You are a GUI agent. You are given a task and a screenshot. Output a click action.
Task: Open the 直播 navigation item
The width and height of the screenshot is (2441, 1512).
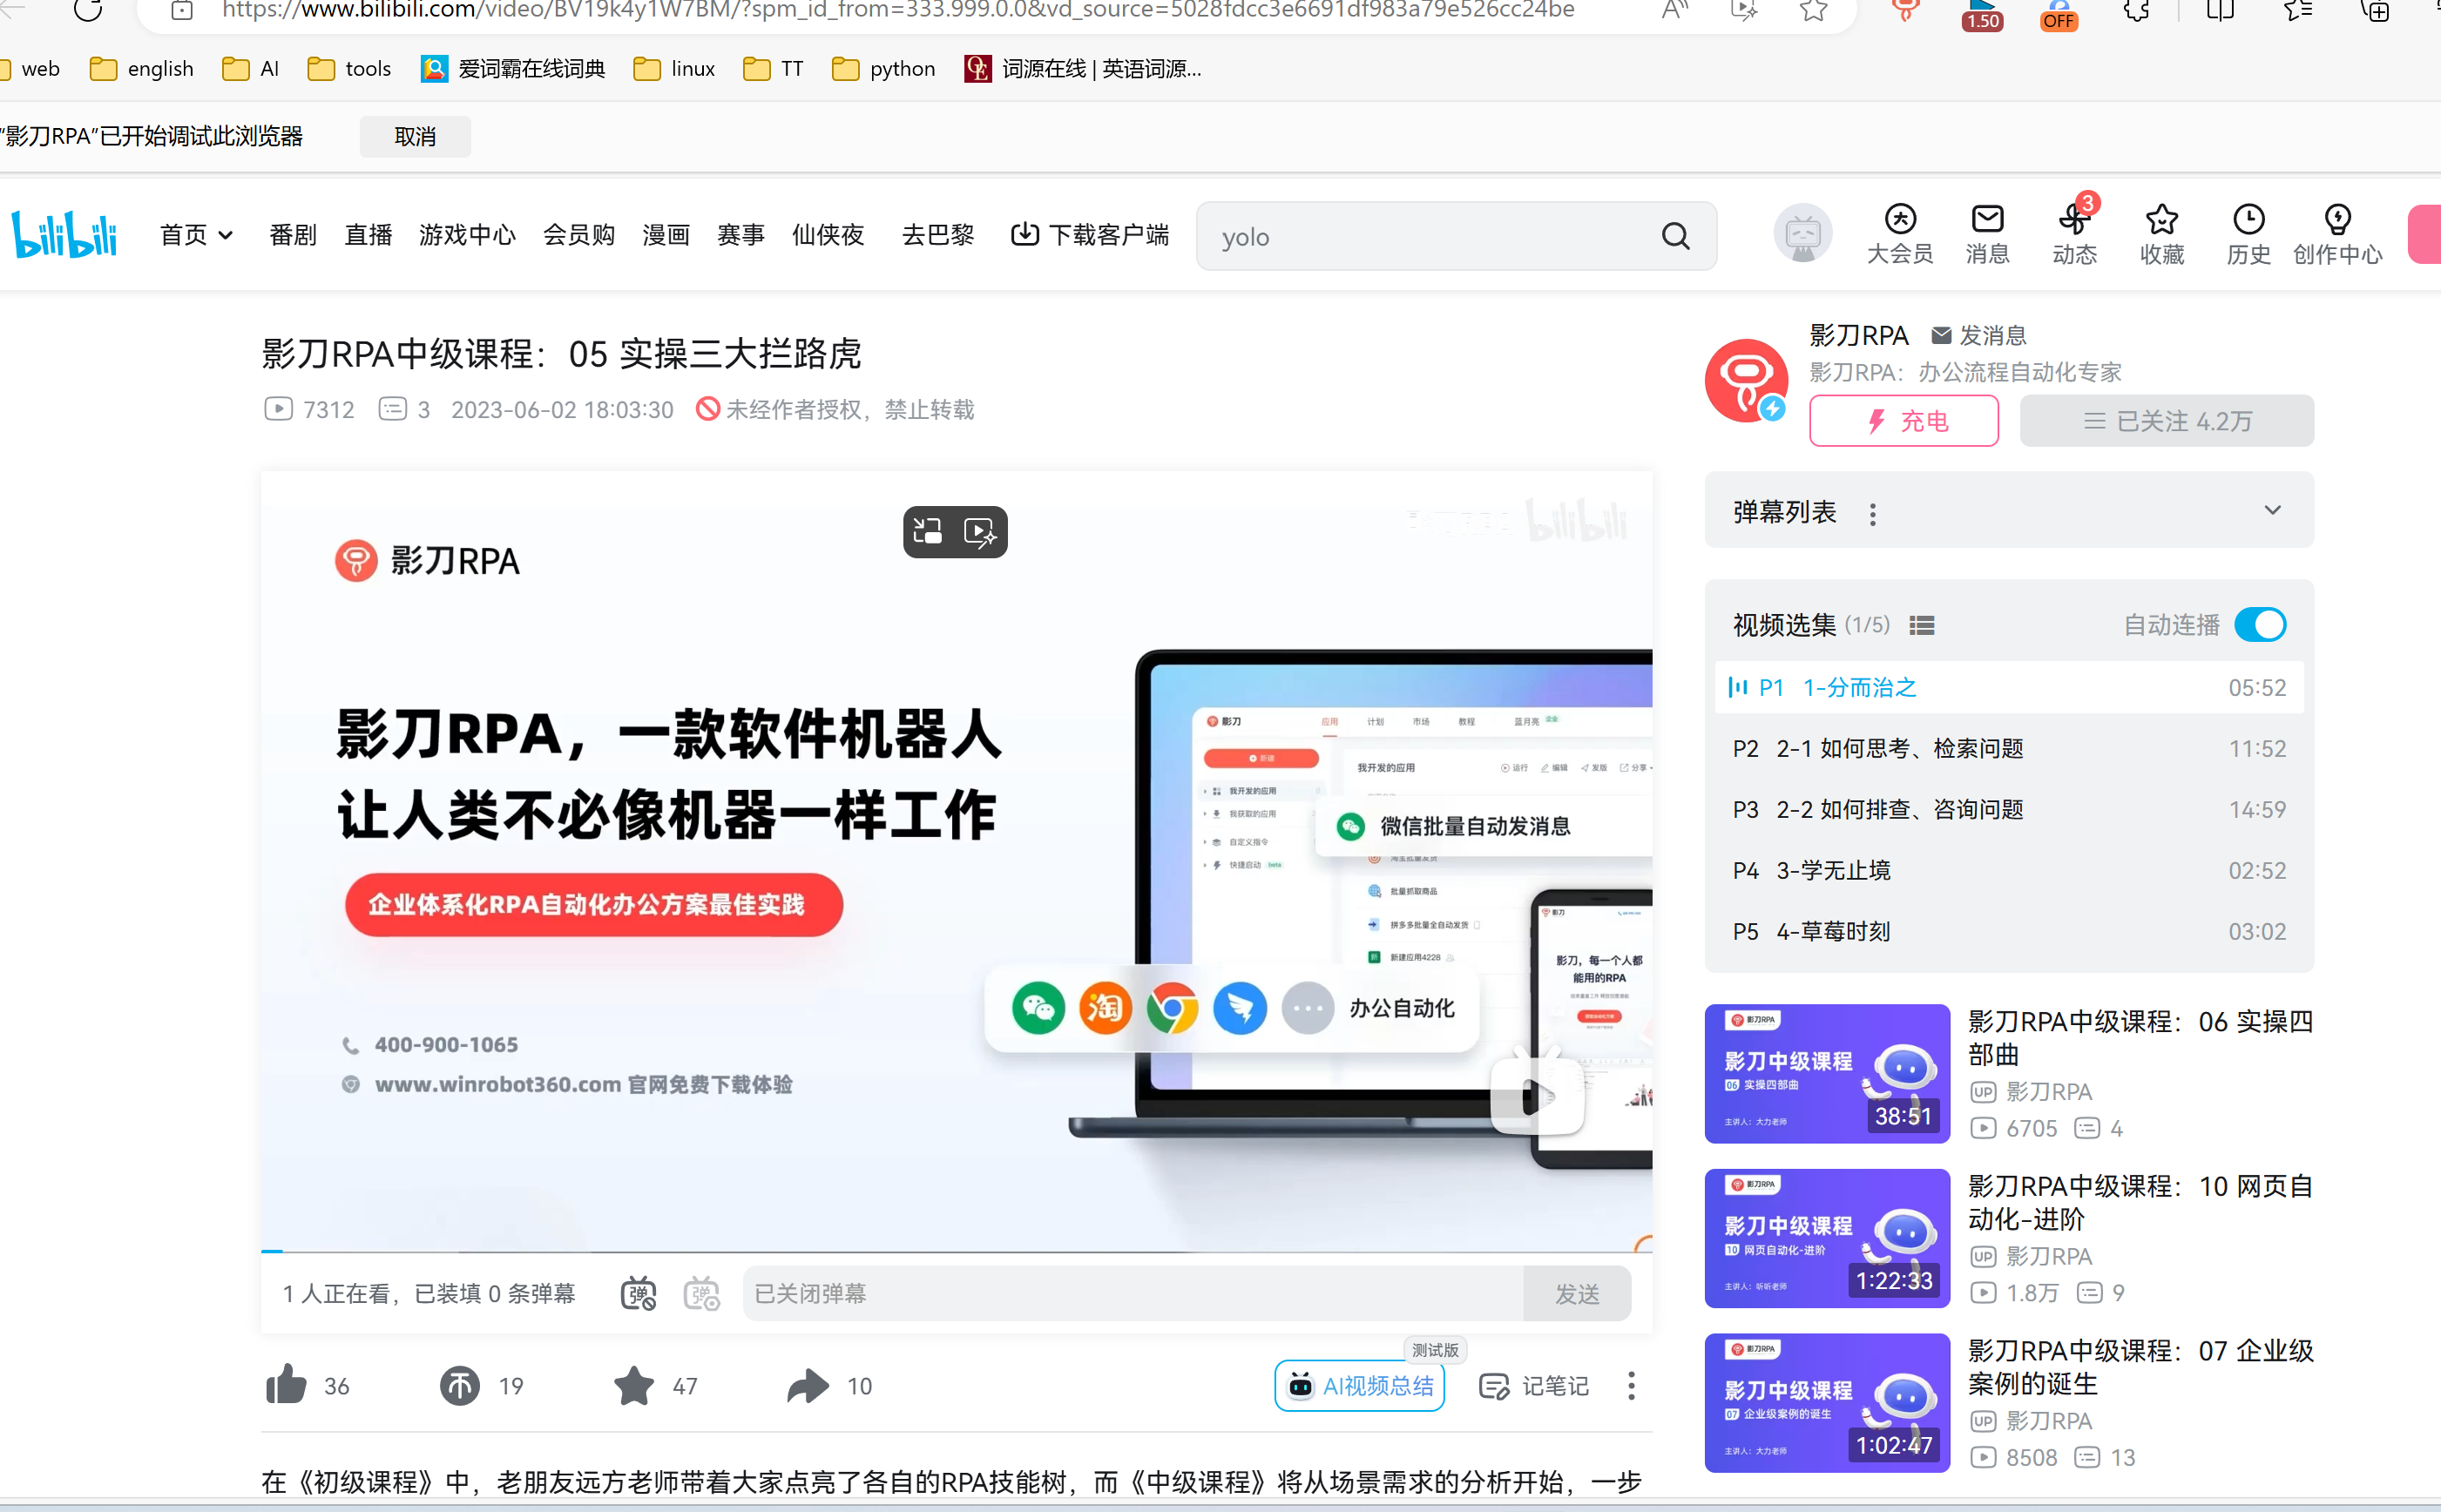click(368, 235)
